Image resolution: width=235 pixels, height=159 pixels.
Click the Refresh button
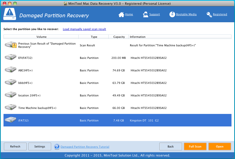point(15,146)
